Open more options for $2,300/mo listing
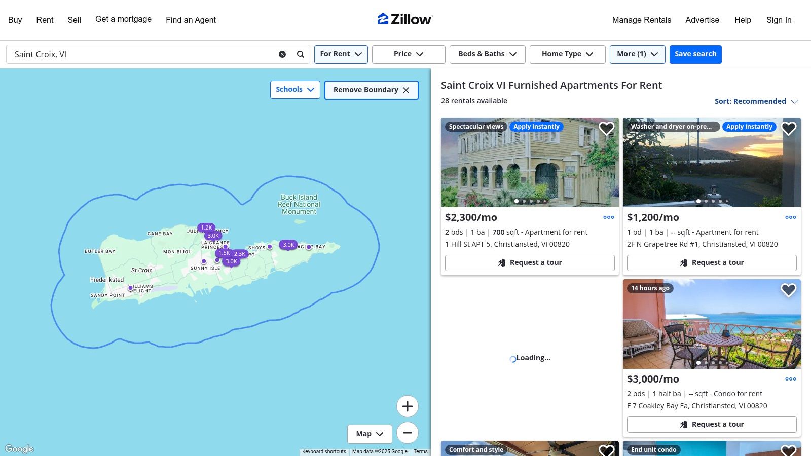The width and height of the screenshot is (811, 456). tap(609, 217)
